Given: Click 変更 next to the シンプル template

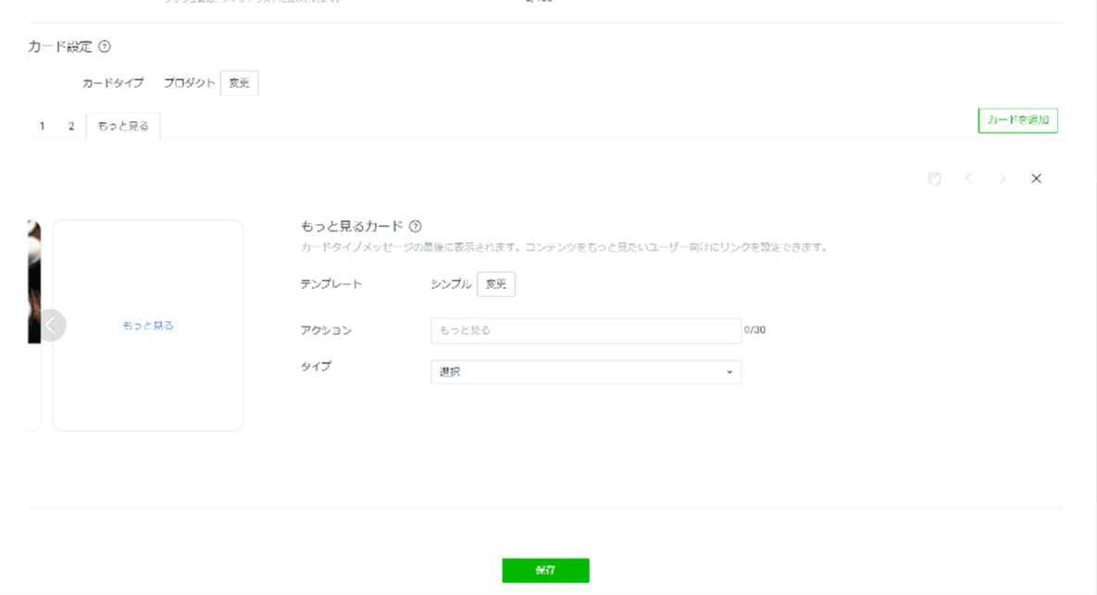Looking at the screenshot, I should 496,283.
